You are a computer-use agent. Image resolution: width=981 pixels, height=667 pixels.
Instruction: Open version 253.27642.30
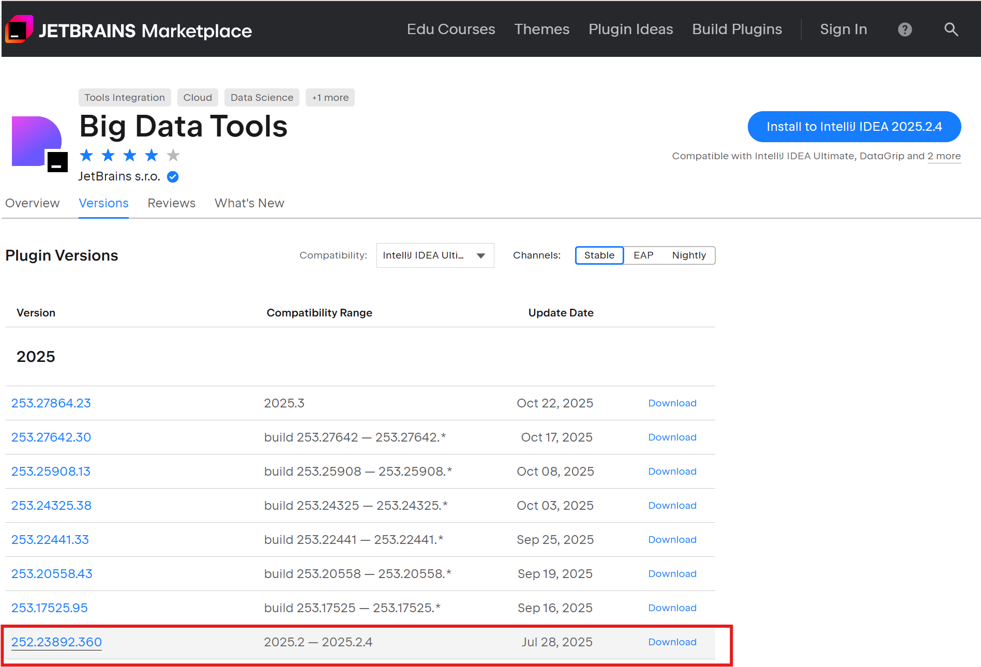tap(51, 437)
